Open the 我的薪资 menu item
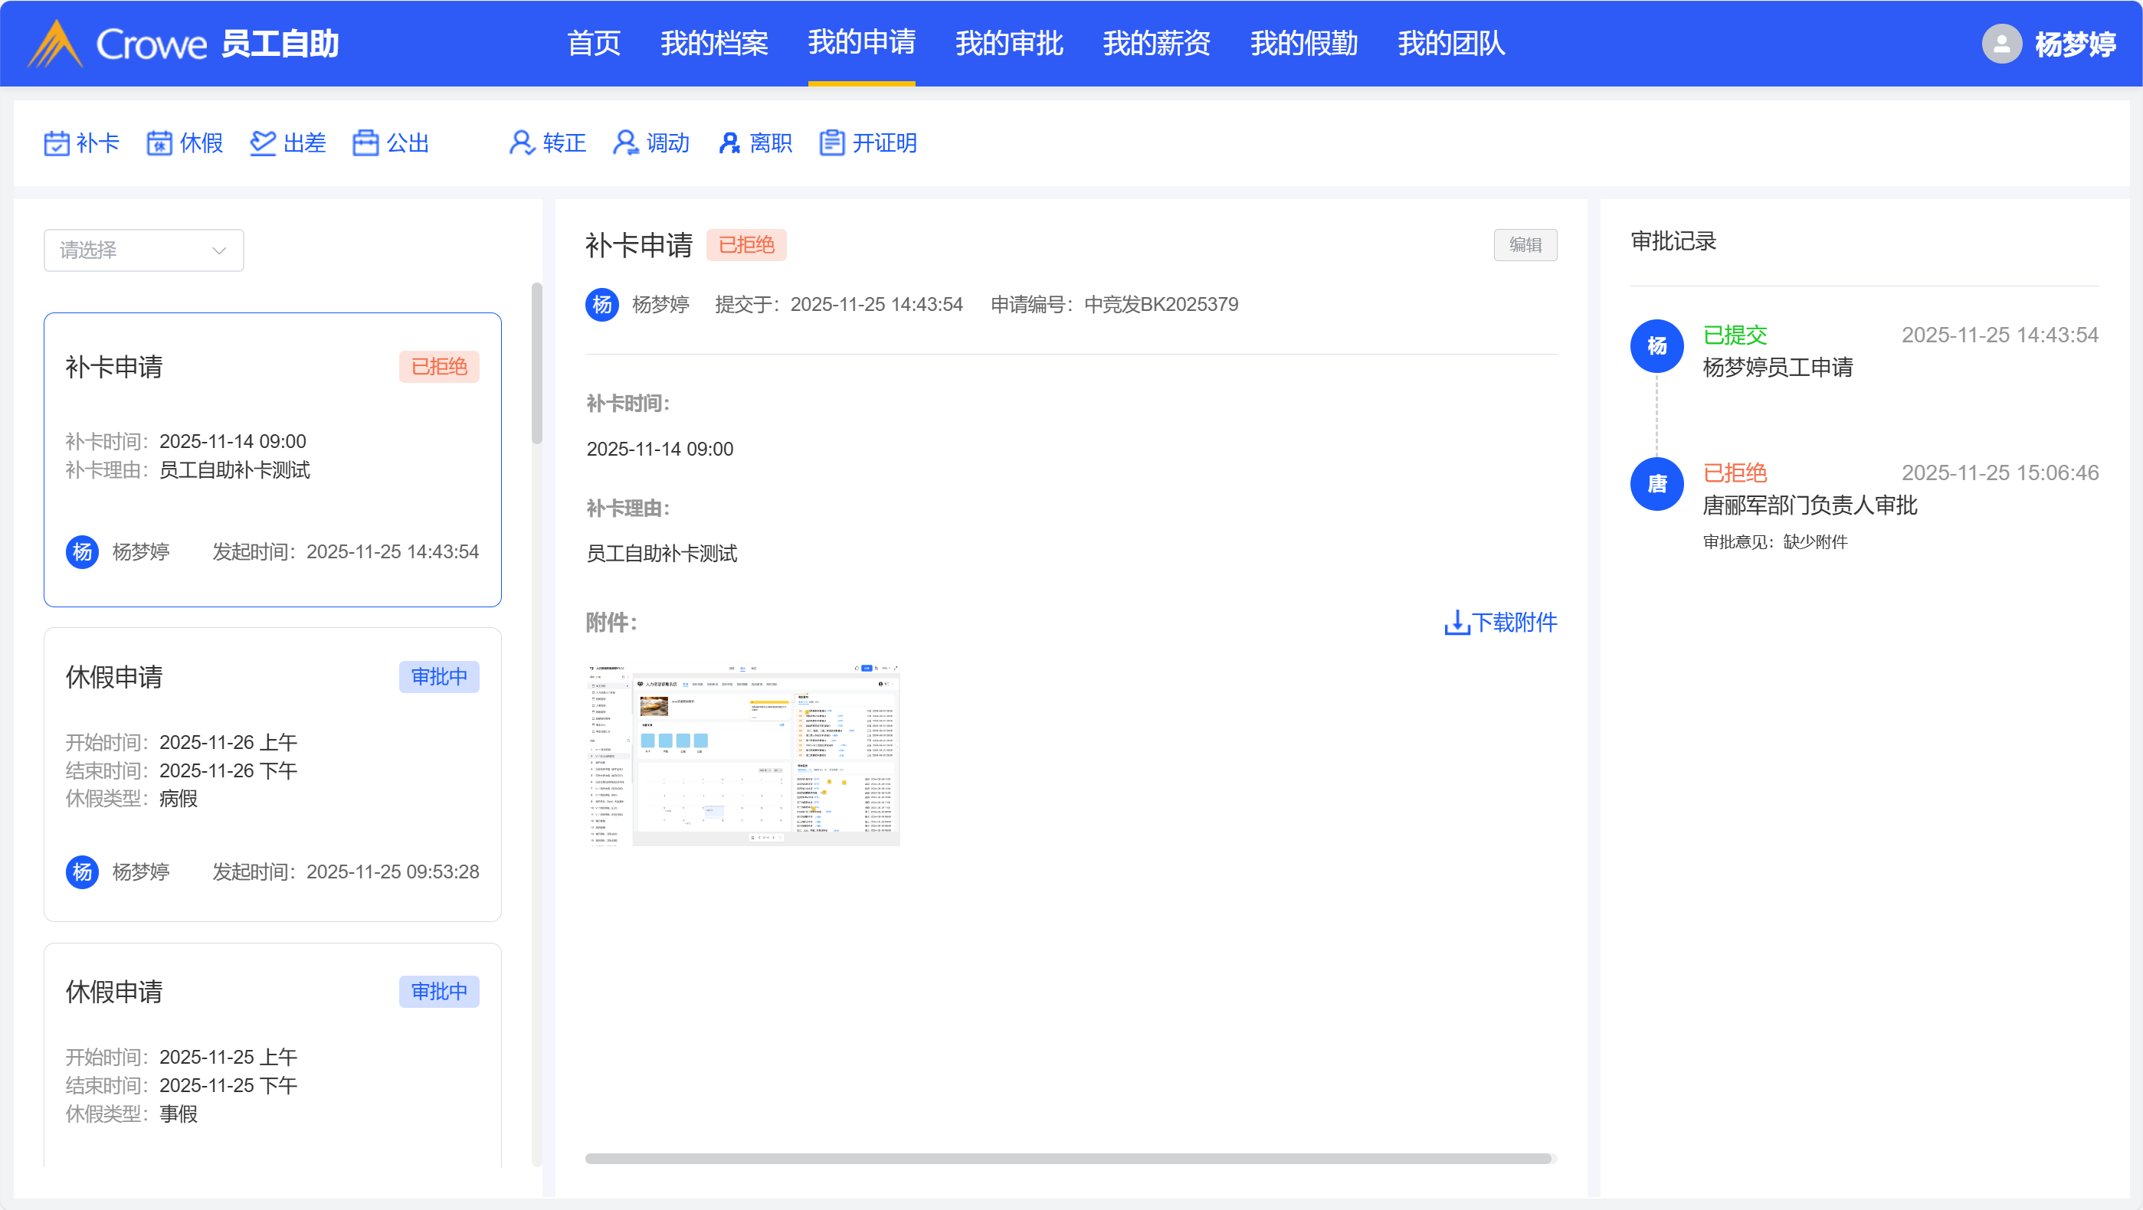The height and width of the screenshot is (1210, 2143). pos(1156,43)
